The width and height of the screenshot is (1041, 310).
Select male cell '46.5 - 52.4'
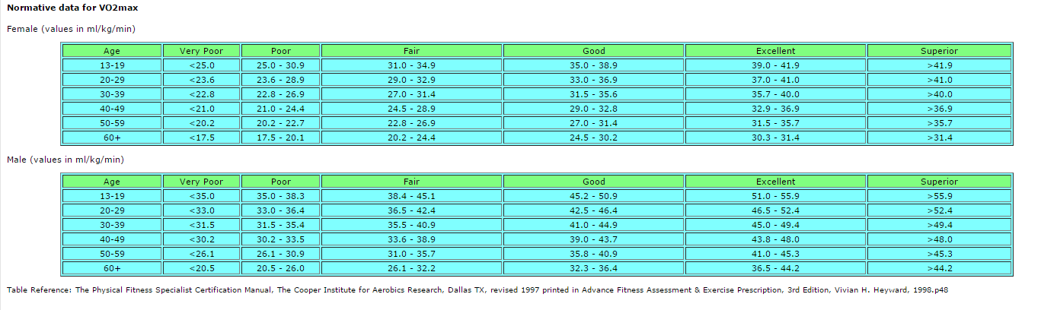775,210
